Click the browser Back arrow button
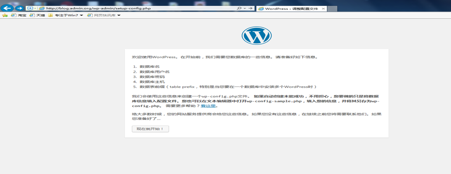 pos(7,8)
